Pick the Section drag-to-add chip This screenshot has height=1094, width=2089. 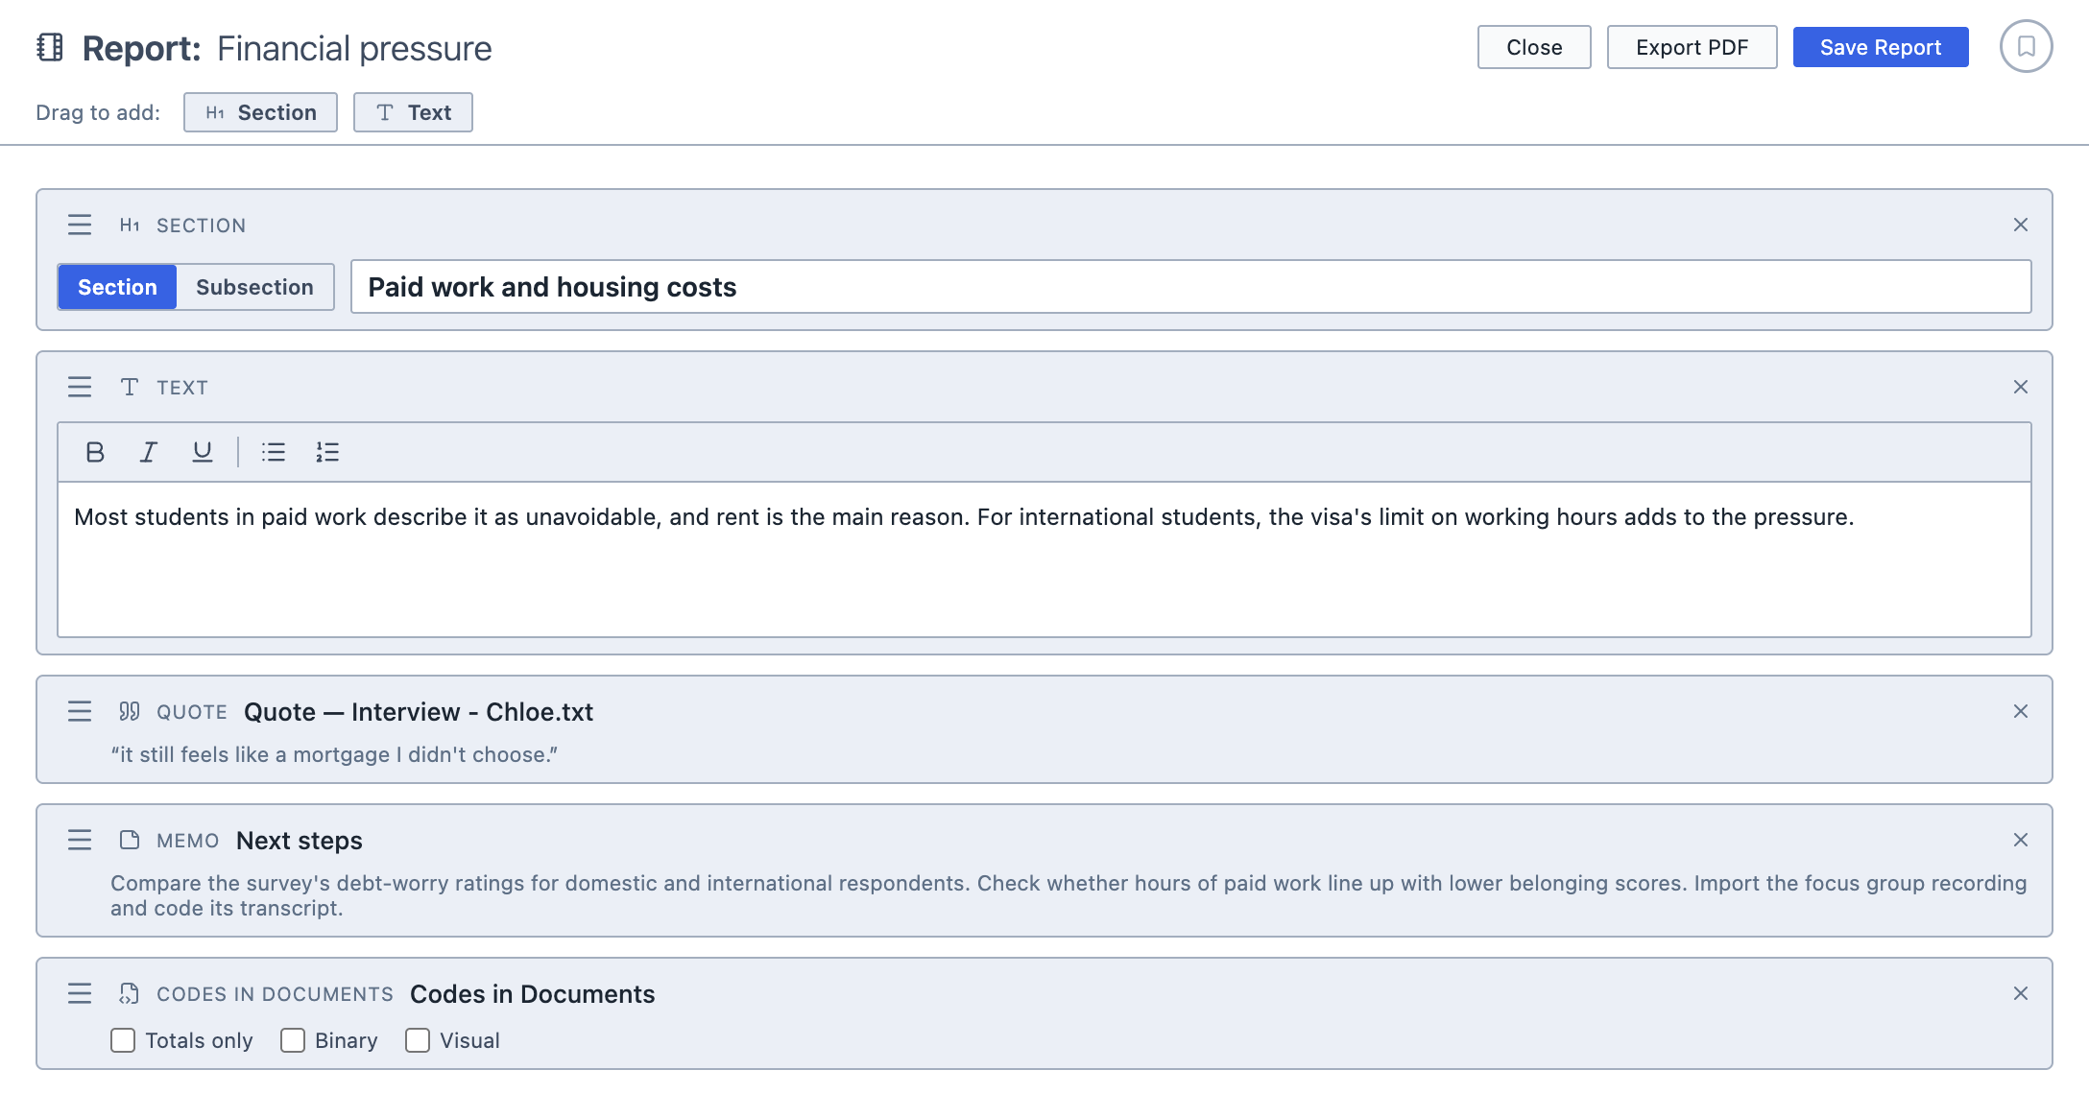pyautogui.click(x=260, y=112)
